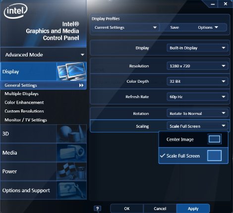The image size is (233, 213).
Task: Open the 1280 x 720 resolution dropdown
Action: coord(197,66)
